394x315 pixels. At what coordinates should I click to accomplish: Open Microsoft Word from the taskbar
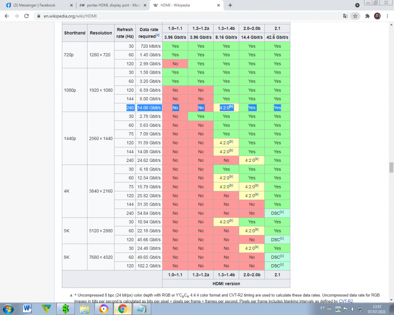(28, 308)
